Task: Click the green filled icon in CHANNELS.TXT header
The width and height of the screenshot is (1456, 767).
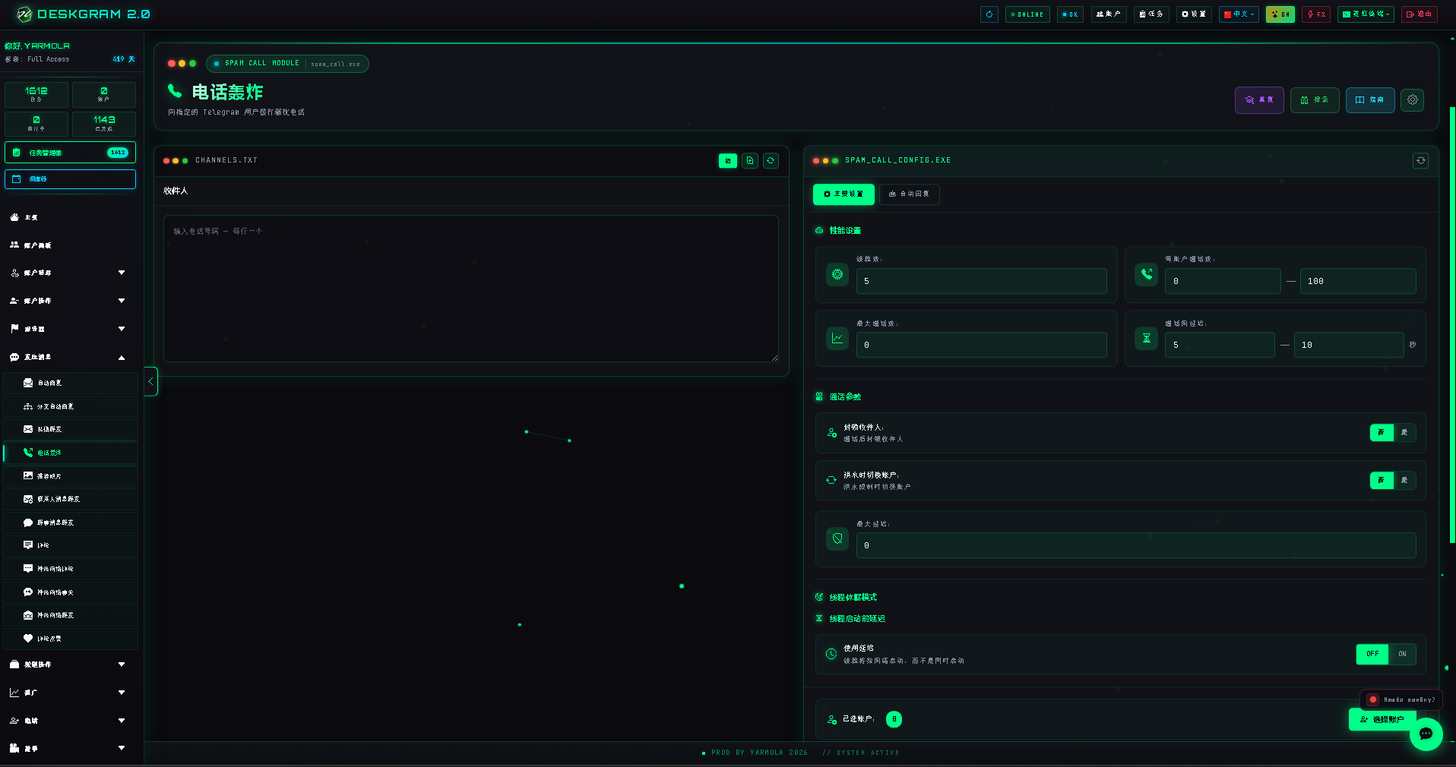Action: pos(727,160)
